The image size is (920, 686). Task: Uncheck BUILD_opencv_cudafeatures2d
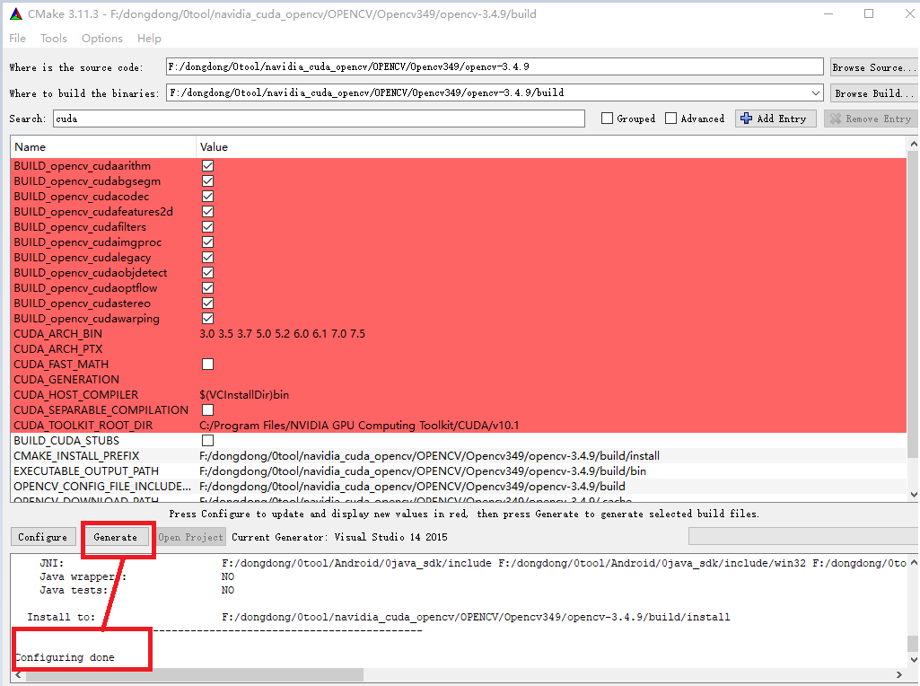tap(207, 212)
